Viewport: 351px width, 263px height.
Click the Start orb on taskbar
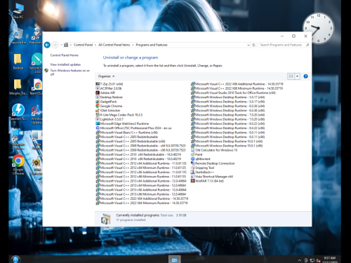(15, 259)
